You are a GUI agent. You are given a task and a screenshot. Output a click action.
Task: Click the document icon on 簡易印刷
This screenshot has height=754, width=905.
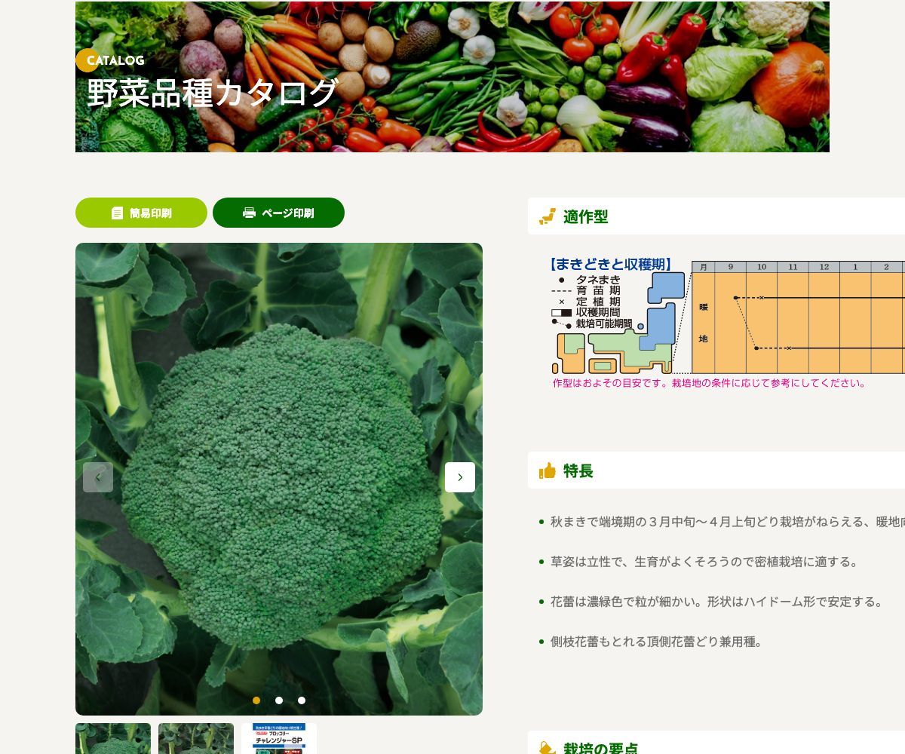tap(117, 213)
